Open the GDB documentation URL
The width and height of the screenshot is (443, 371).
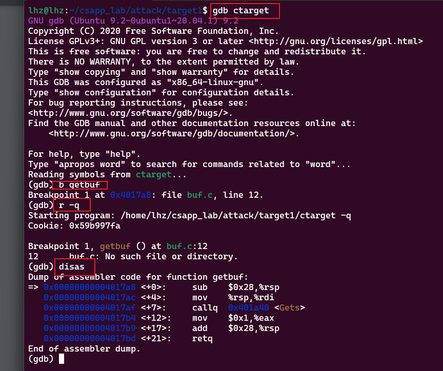pos(174,134)
